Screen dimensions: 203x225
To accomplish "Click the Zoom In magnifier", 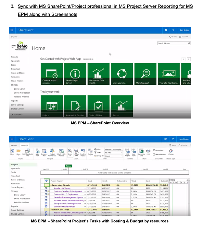I will click(70, 152).
